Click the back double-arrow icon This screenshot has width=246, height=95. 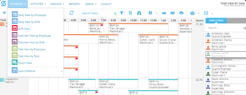(x=4, y=13)
